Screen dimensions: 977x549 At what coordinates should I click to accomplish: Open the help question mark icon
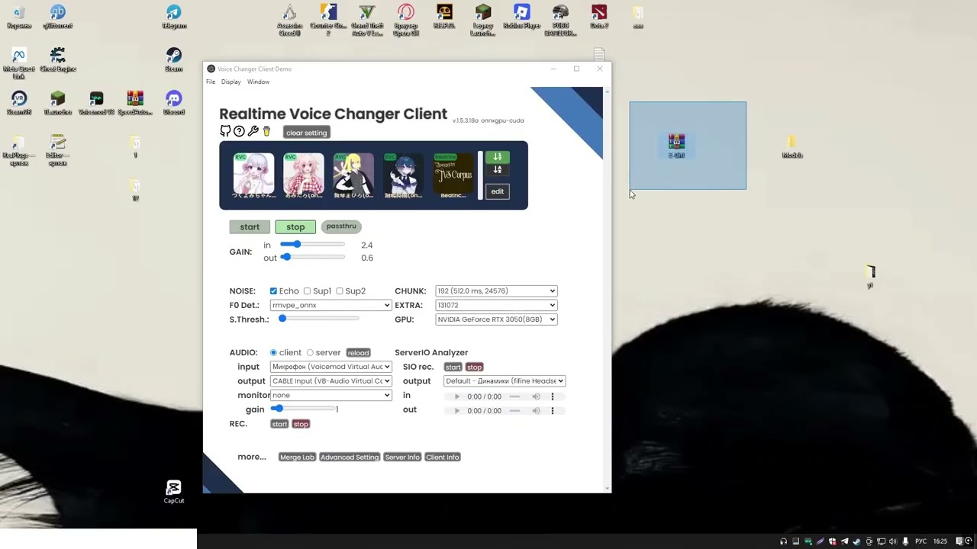pyautogui.click(x=239, y=131)
